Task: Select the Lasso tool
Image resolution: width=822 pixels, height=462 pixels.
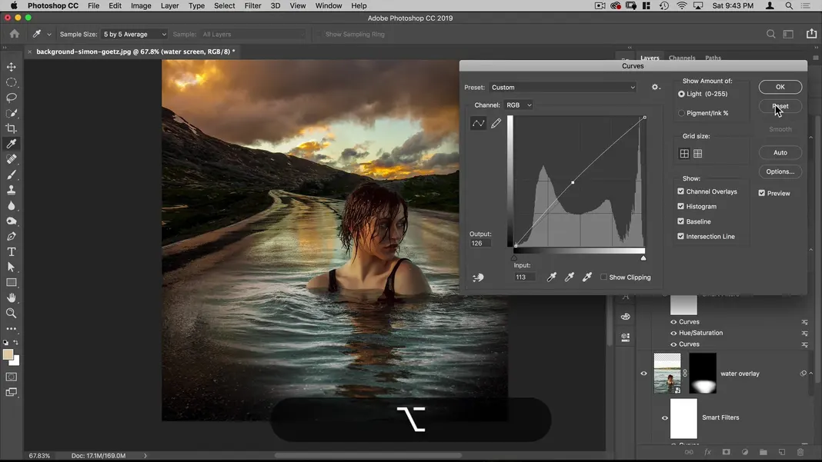Action: click(x=11, y=98)
